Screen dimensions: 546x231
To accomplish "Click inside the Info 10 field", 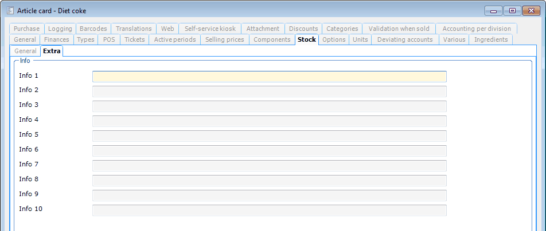I will [x=269, y=210].
